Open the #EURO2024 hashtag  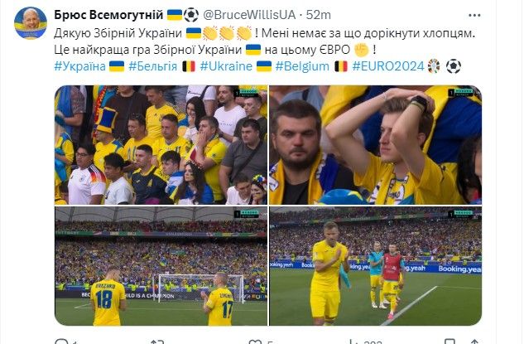(x=388, y=66)
